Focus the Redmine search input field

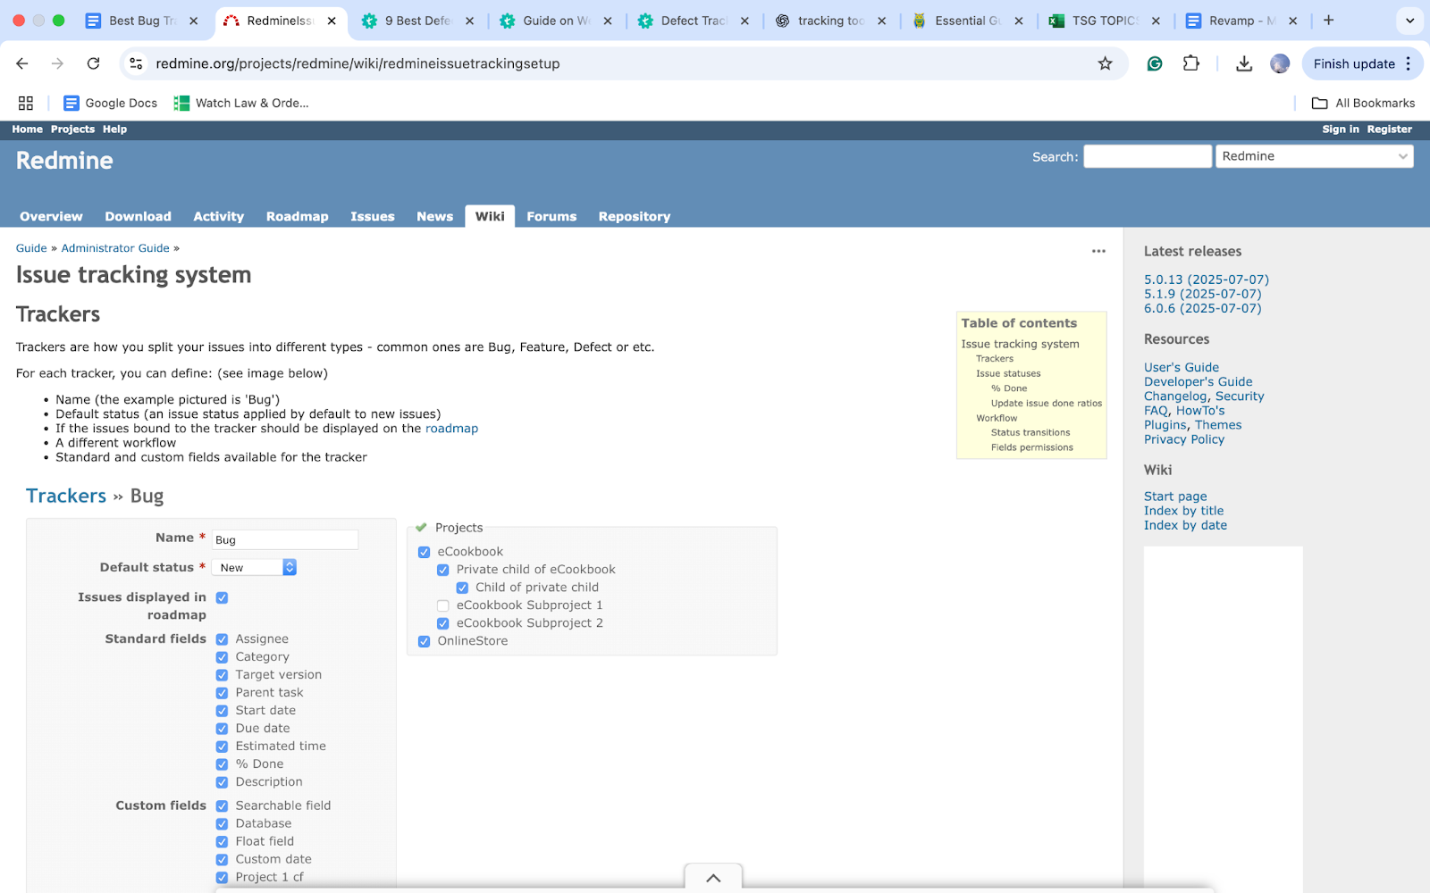pyautogui.click(x=1147, y=156)
